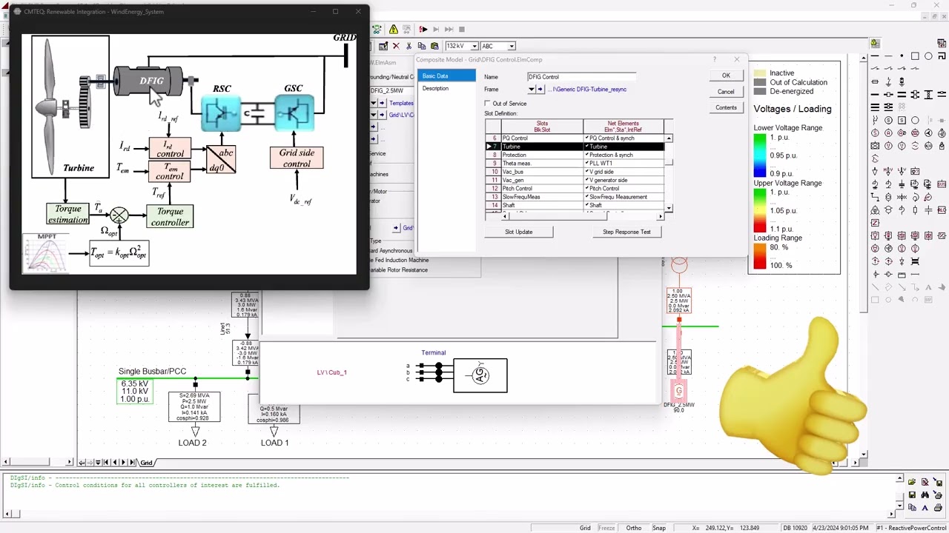
Task: Click right arrow of slot table horizontal scrollbar
Action: point(661,216)
